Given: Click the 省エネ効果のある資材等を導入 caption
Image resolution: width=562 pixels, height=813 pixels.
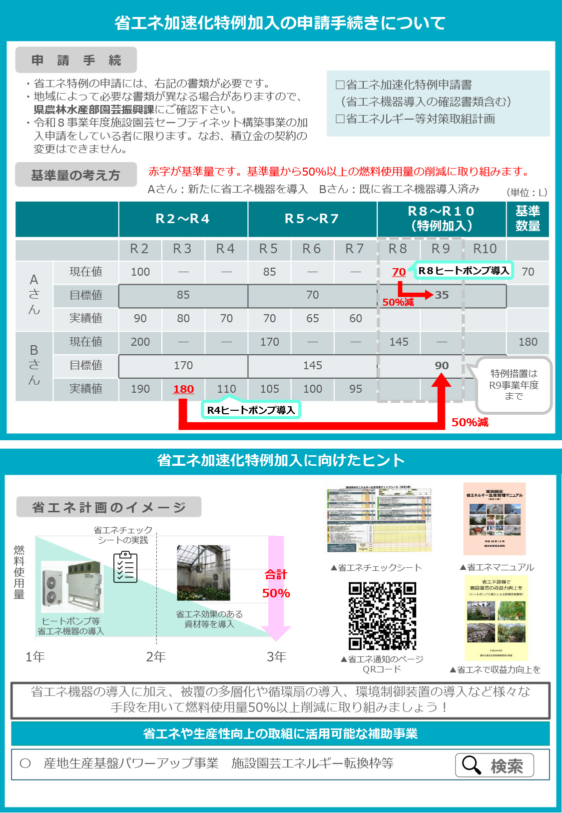Looking at the screenshot, I should click(209, 619).
